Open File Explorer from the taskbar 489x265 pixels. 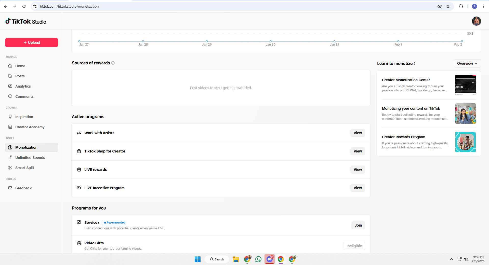(236, 259)
